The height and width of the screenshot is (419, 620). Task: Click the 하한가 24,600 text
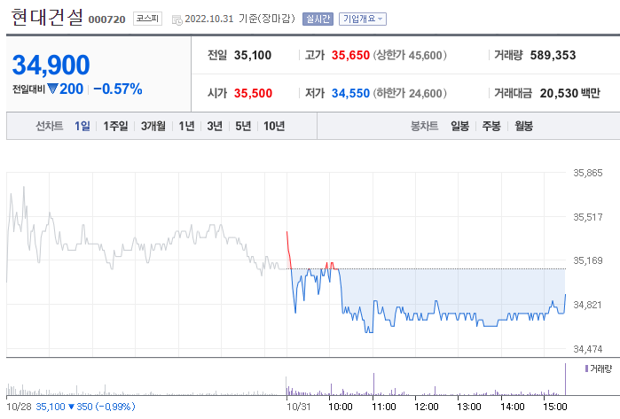click(410, 93)
